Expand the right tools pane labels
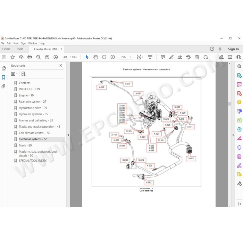This screenshot has width=243, height=243. [240, 204]
